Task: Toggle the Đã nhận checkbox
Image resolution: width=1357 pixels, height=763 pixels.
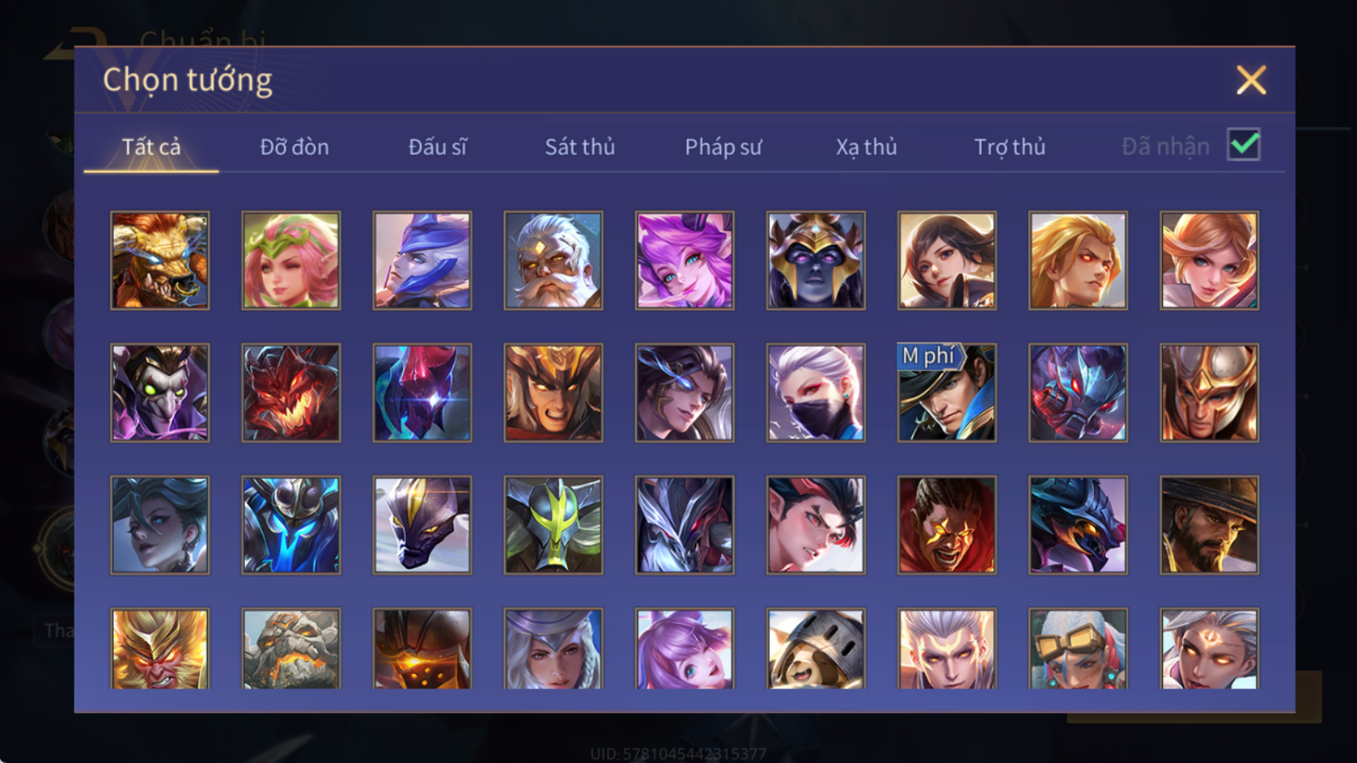Action: [1244, 145]
